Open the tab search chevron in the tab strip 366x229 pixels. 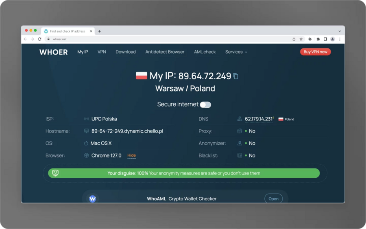click(x=340, y=31)
